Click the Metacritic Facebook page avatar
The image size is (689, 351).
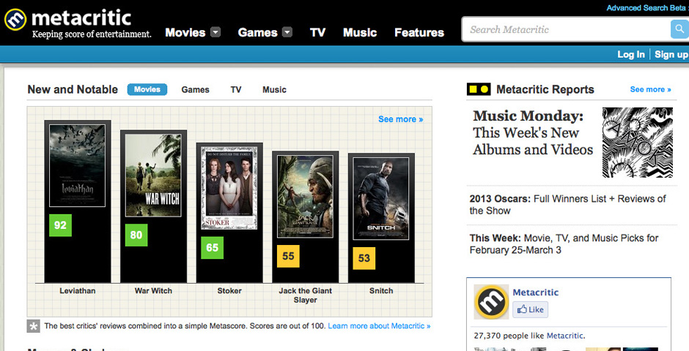click(491, 302)
